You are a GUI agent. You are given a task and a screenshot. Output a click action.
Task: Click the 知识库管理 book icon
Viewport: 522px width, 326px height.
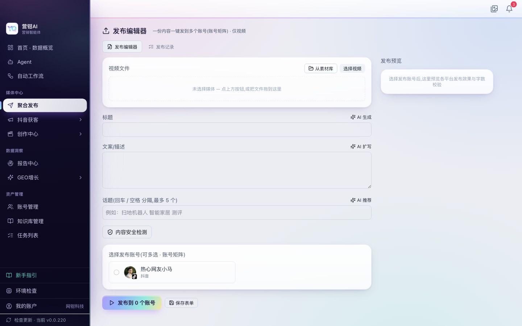point(11,221)
